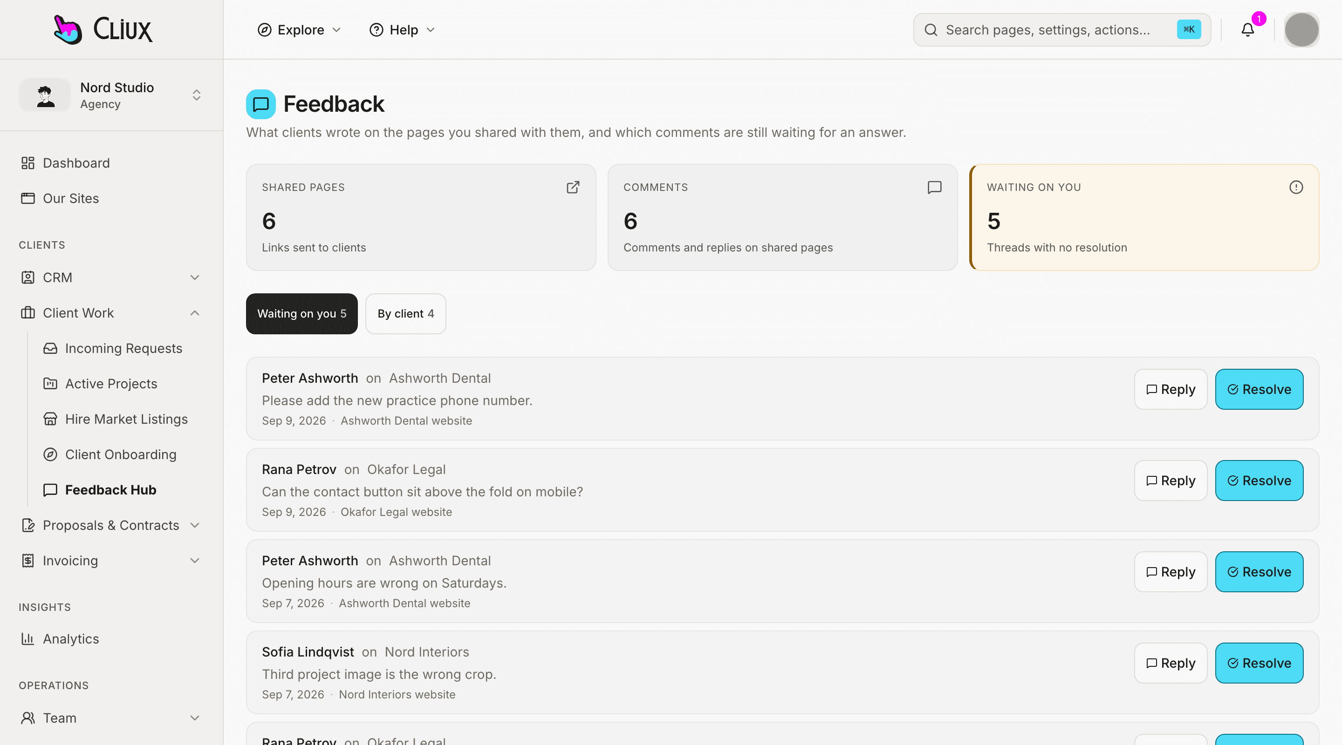This screenshot has height=745, width=1342.
Task: Click the Explore compass icon
Action: tap(265, 30)
